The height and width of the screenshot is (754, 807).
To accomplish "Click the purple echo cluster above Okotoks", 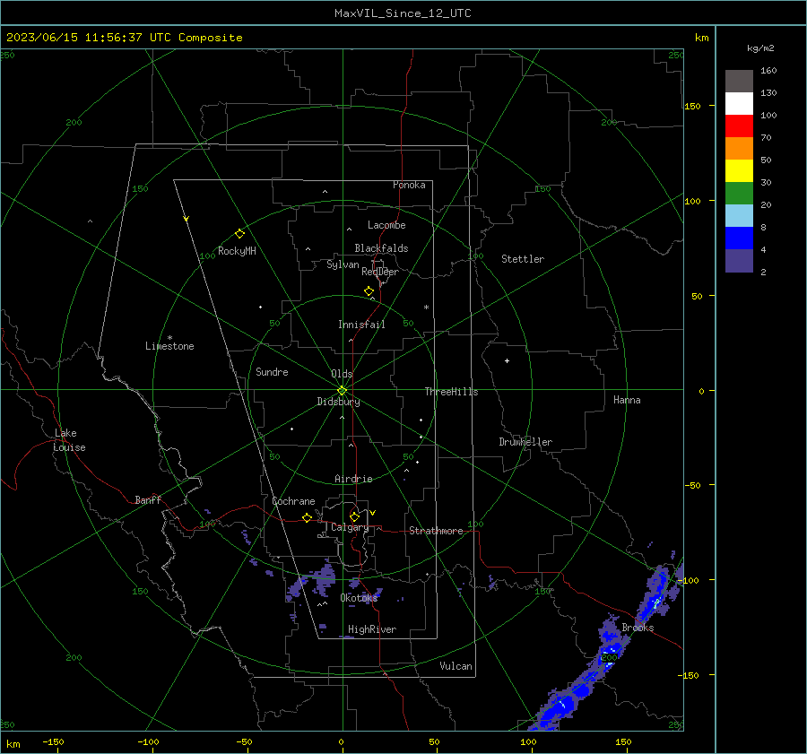I will 324,575.
